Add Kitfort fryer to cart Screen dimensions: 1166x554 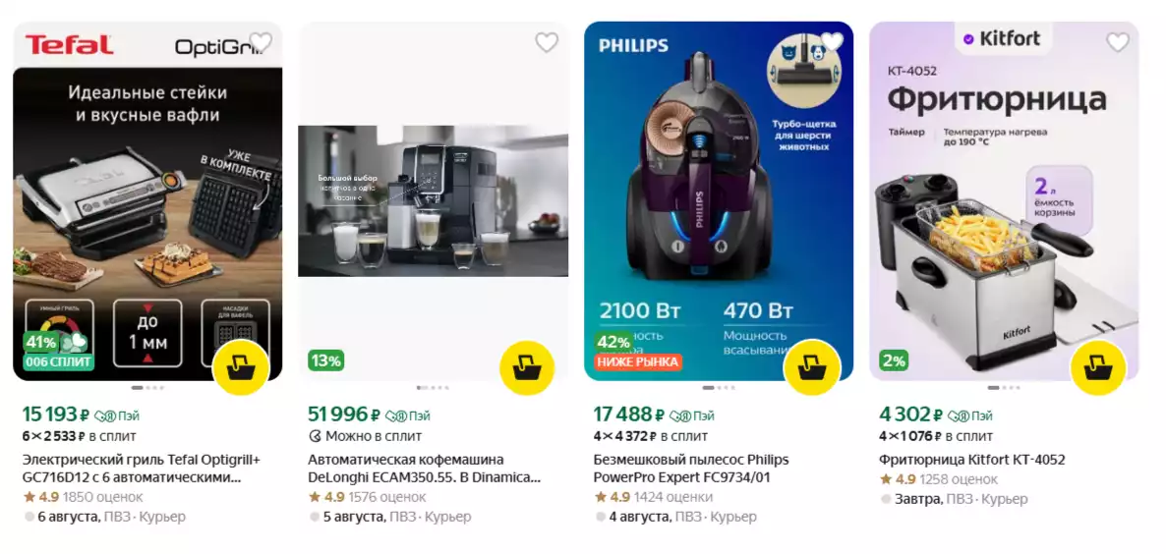(1097, 366)
